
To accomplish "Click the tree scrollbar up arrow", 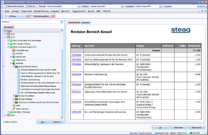I will point(62,30).
